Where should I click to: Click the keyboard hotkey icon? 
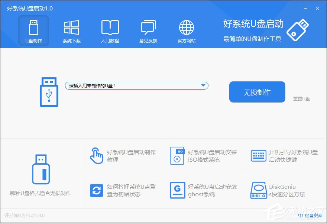(x=259, y=155)
